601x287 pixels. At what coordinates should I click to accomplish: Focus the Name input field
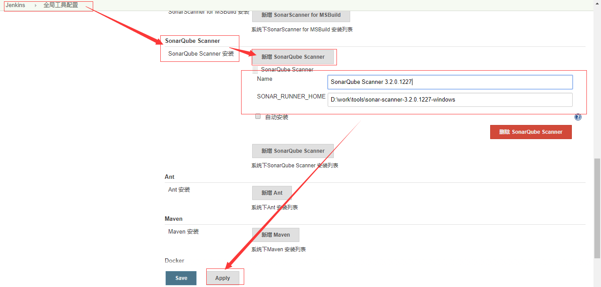(x=450, y=82)
